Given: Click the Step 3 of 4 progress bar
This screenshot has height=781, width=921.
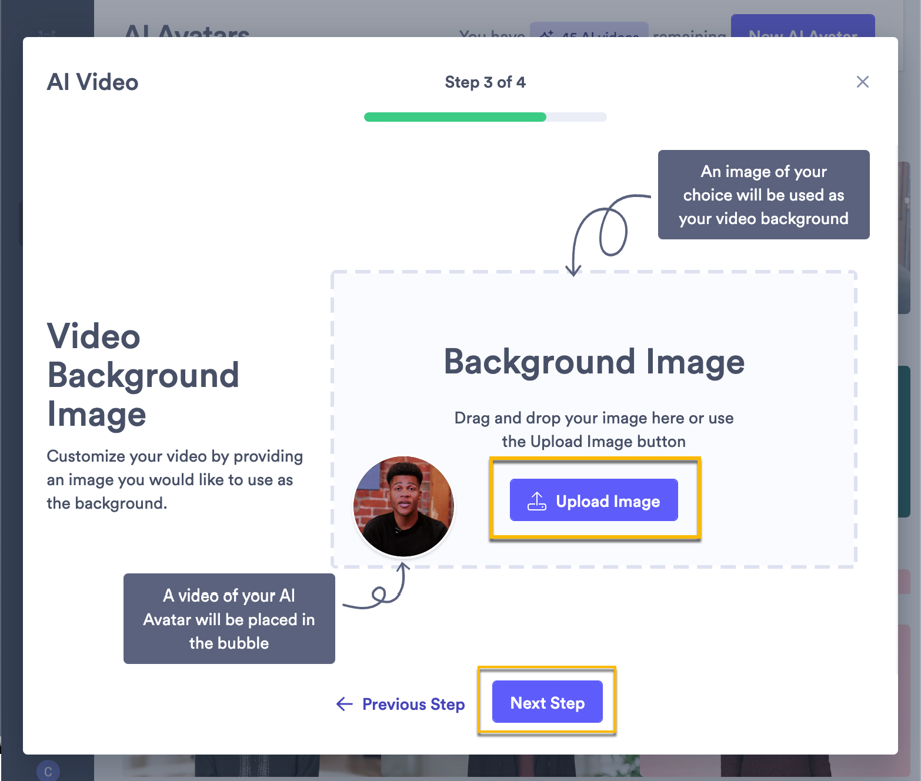Looking at the screenshot, I should tap(485, 117).
